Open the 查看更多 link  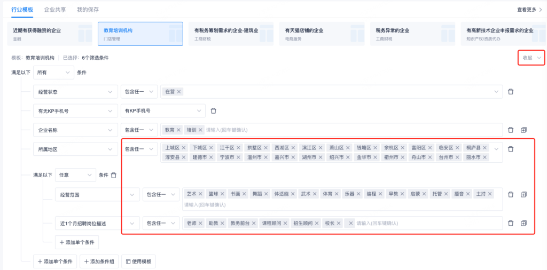click(529, 10)
